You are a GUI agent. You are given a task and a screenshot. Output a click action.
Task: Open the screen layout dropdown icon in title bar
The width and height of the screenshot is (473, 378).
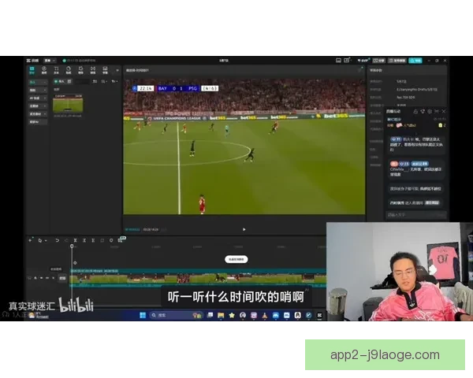click(347, 61)
